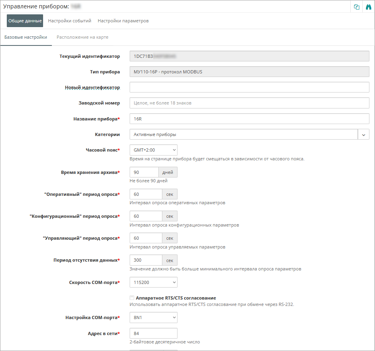Viewport: 375px width, 351px height.
Task: Click the Время хранения архива field
Action: coord(144,172)
